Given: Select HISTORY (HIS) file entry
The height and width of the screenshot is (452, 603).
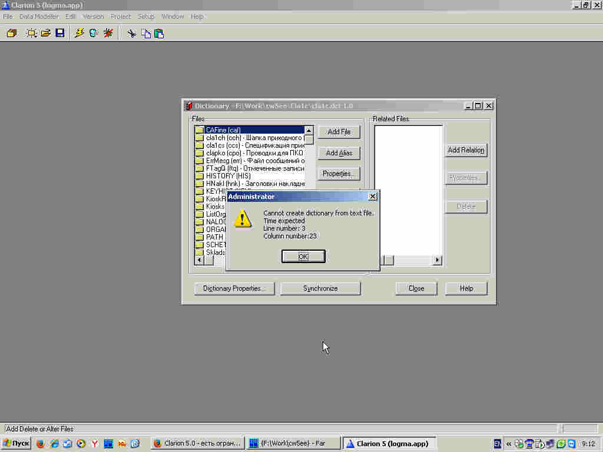Looking at the screenshot, I should 228,176.
